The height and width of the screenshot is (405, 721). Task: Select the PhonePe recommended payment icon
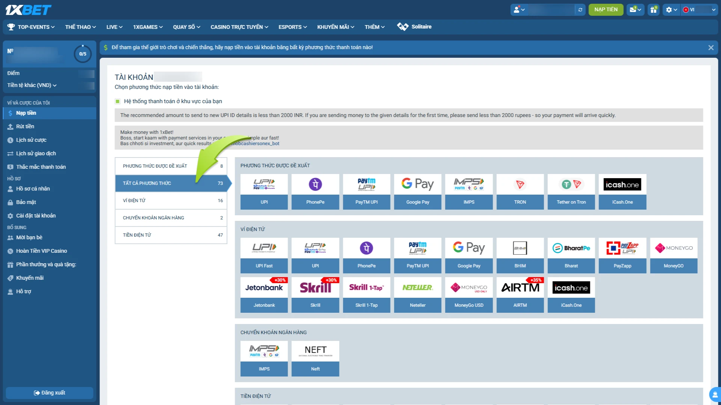click(315, 184)
